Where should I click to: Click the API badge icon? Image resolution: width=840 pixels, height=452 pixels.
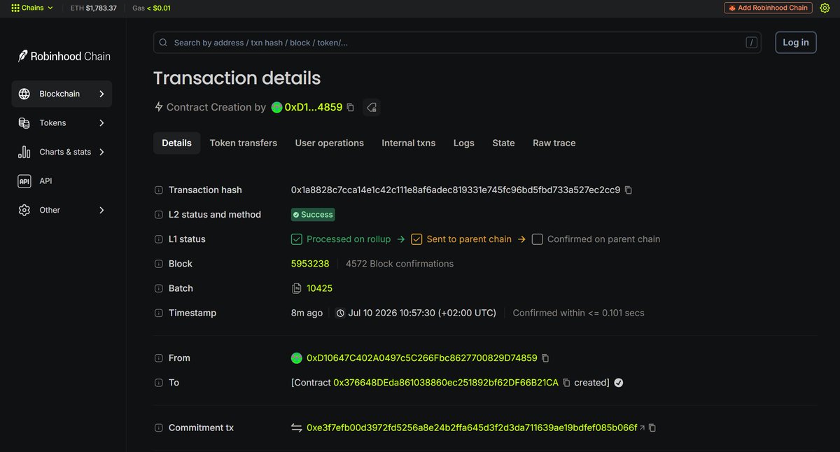[x=24, y=181]
